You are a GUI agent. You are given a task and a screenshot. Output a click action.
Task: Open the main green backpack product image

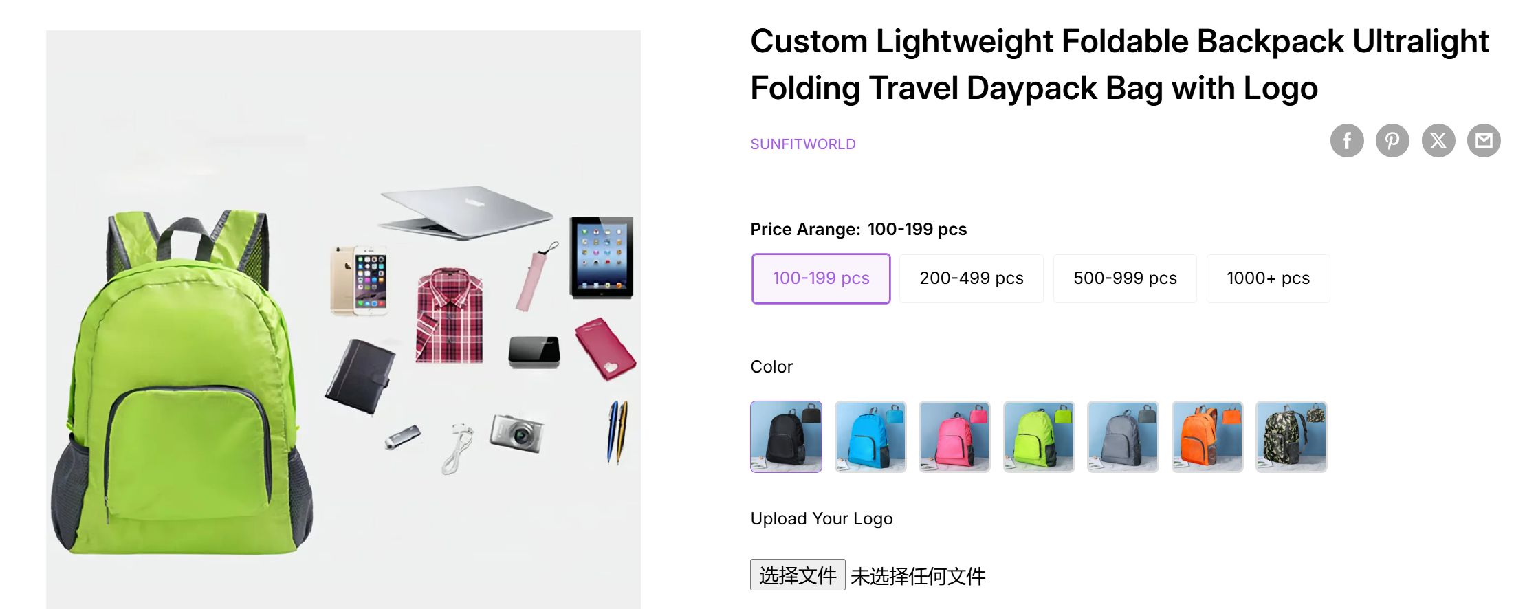click(x=343, y=319)
